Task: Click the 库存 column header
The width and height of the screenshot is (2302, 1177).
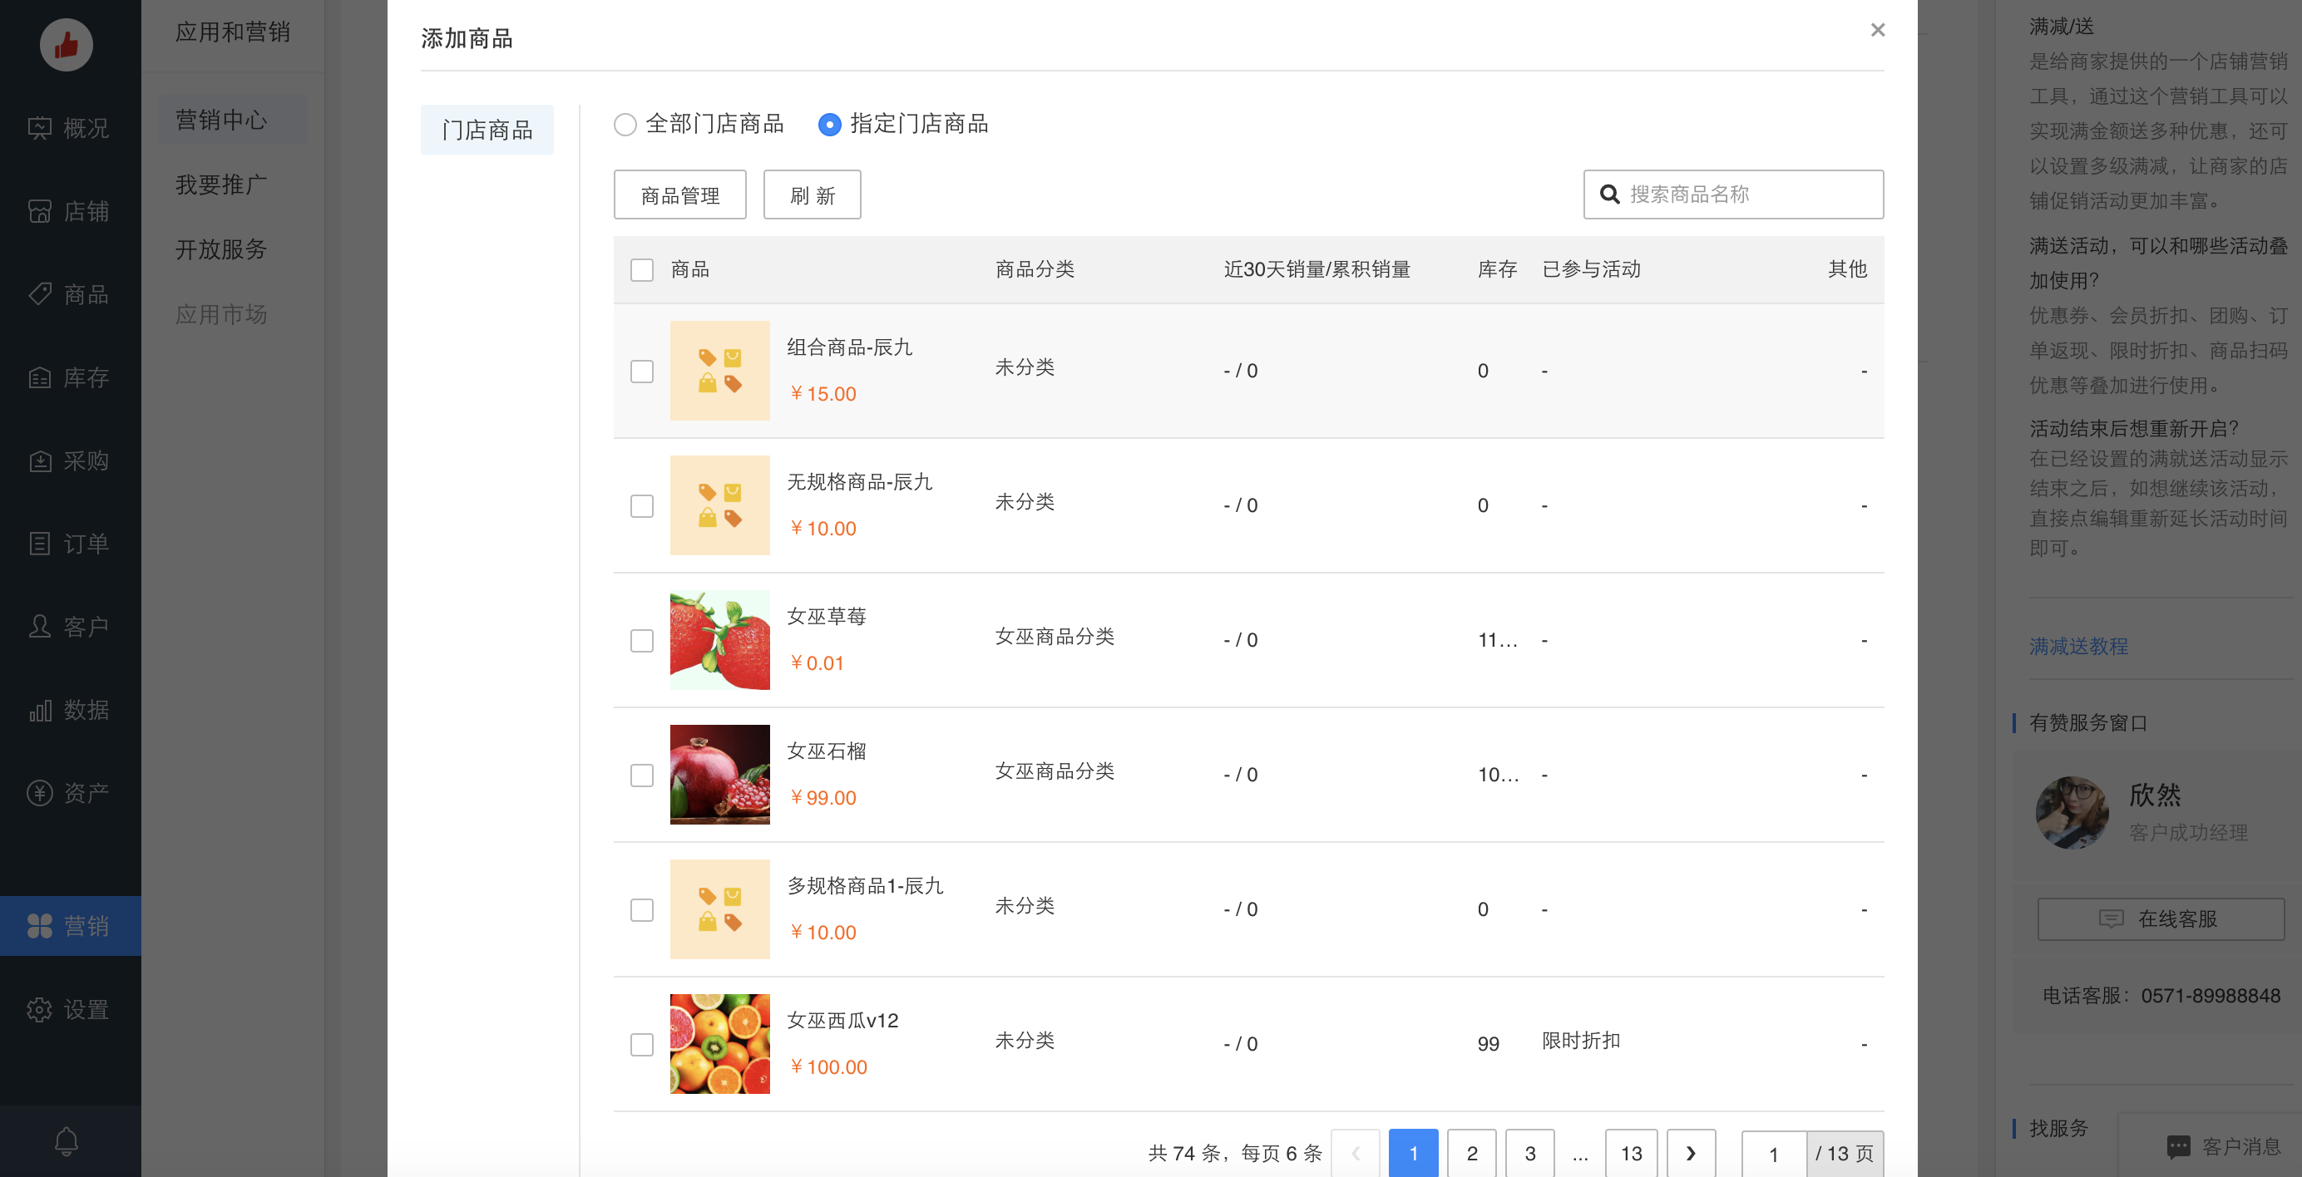Action: click(x=1497, y=268)
